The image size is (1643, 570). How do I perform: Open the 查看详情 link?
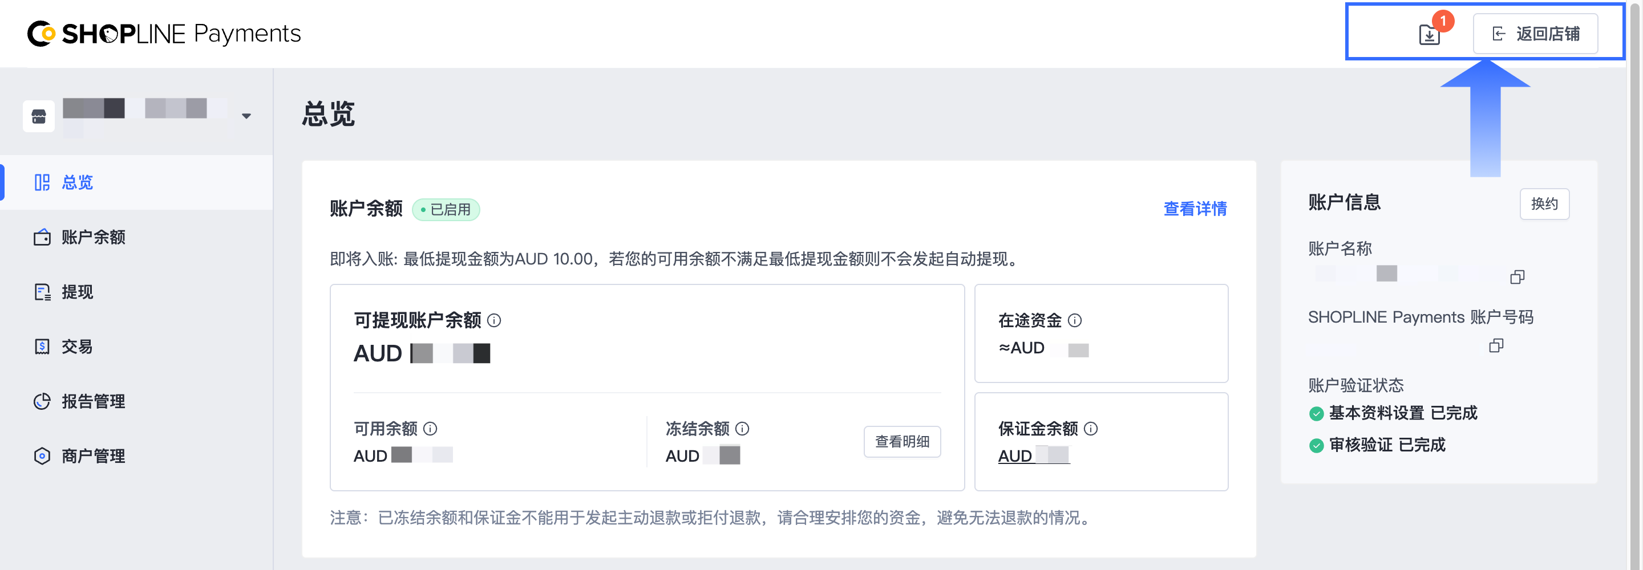coord(1195,209)
